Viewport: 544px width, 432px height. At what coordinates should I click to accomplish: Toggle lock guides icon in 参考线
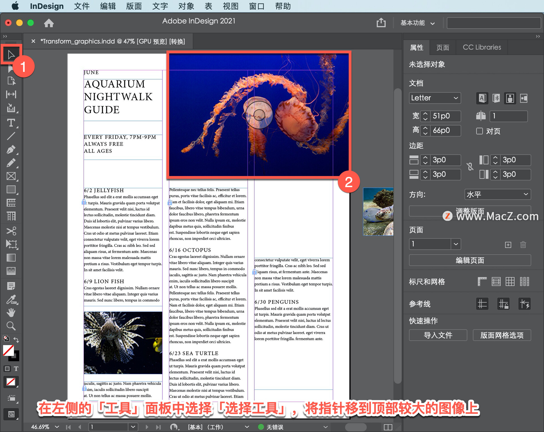pyautogui.click(x=503, y=304)
